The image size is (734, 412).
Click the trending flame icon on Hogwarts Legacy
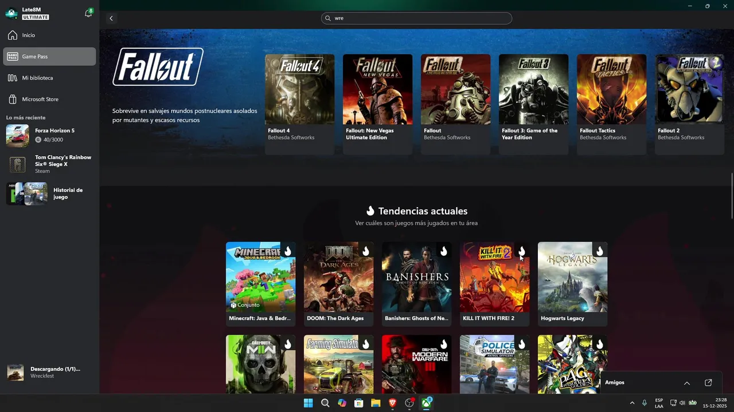[x=600, y=251]
